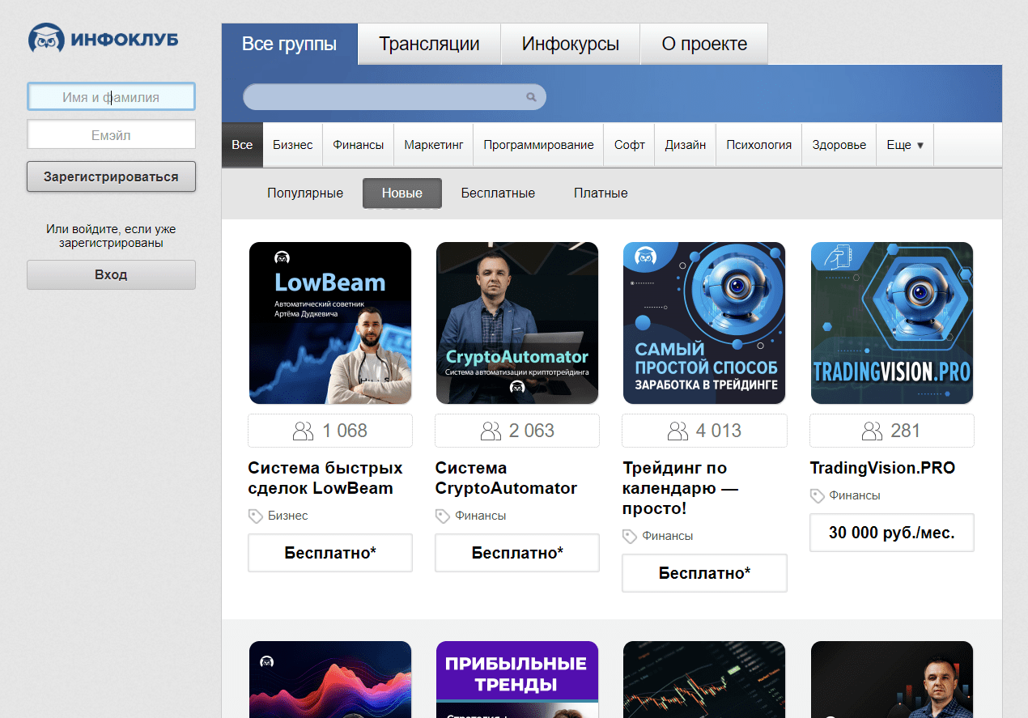1028x718 pixels.
Task: Click the search magnifier icon
Action: pyautogui.click(x=531, y=97)
